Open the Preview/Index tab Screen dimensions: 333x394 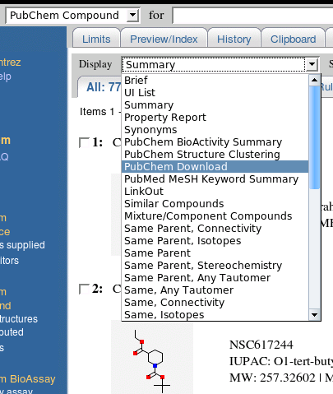point(164,39)
